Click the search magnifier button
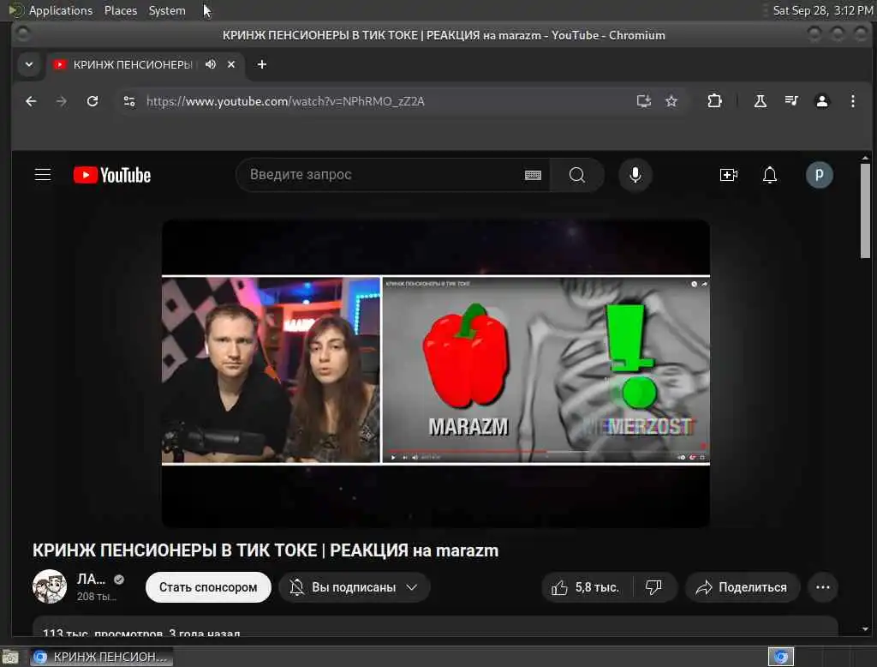Viewport: 877px width, 667px height. pos(576,175)
